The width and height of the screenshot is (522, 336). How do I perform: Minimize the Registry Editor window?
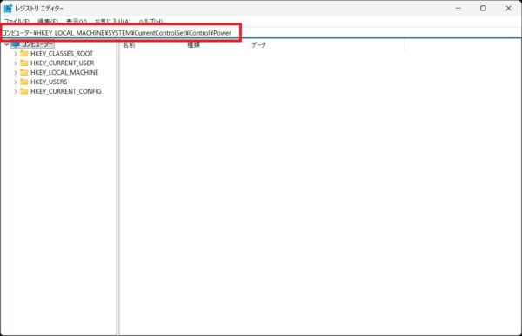458,9
